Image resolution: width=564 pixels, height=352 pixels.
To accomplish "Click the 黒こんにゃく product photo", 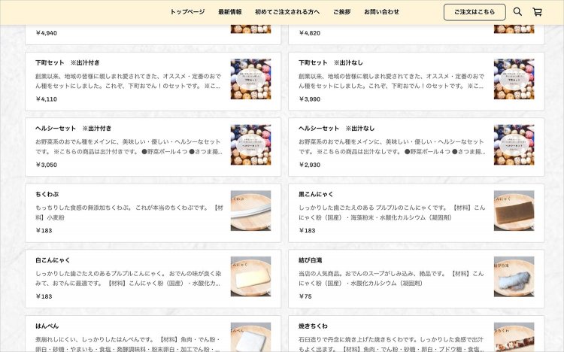I will pyautogui.click(x=514, y=211).
